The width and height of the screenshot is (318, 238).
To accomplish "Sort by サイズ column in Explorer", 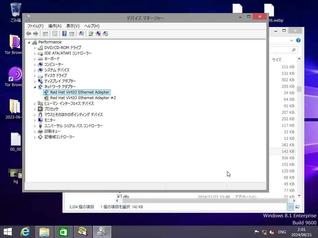I will 277,60.
